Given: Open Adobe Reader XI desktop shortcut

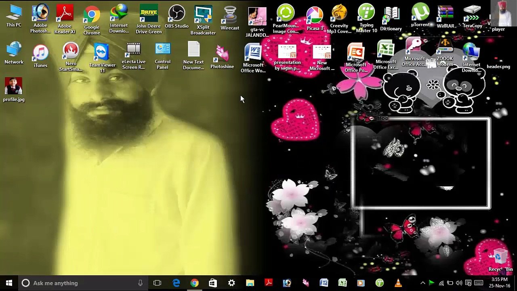Looking at the screenshot, I should (x=65, y=19).
